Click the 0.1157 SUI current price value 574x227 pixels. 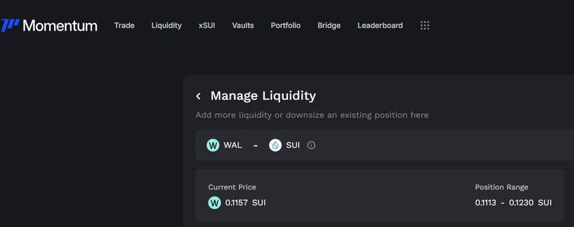(x=245, y=203)
